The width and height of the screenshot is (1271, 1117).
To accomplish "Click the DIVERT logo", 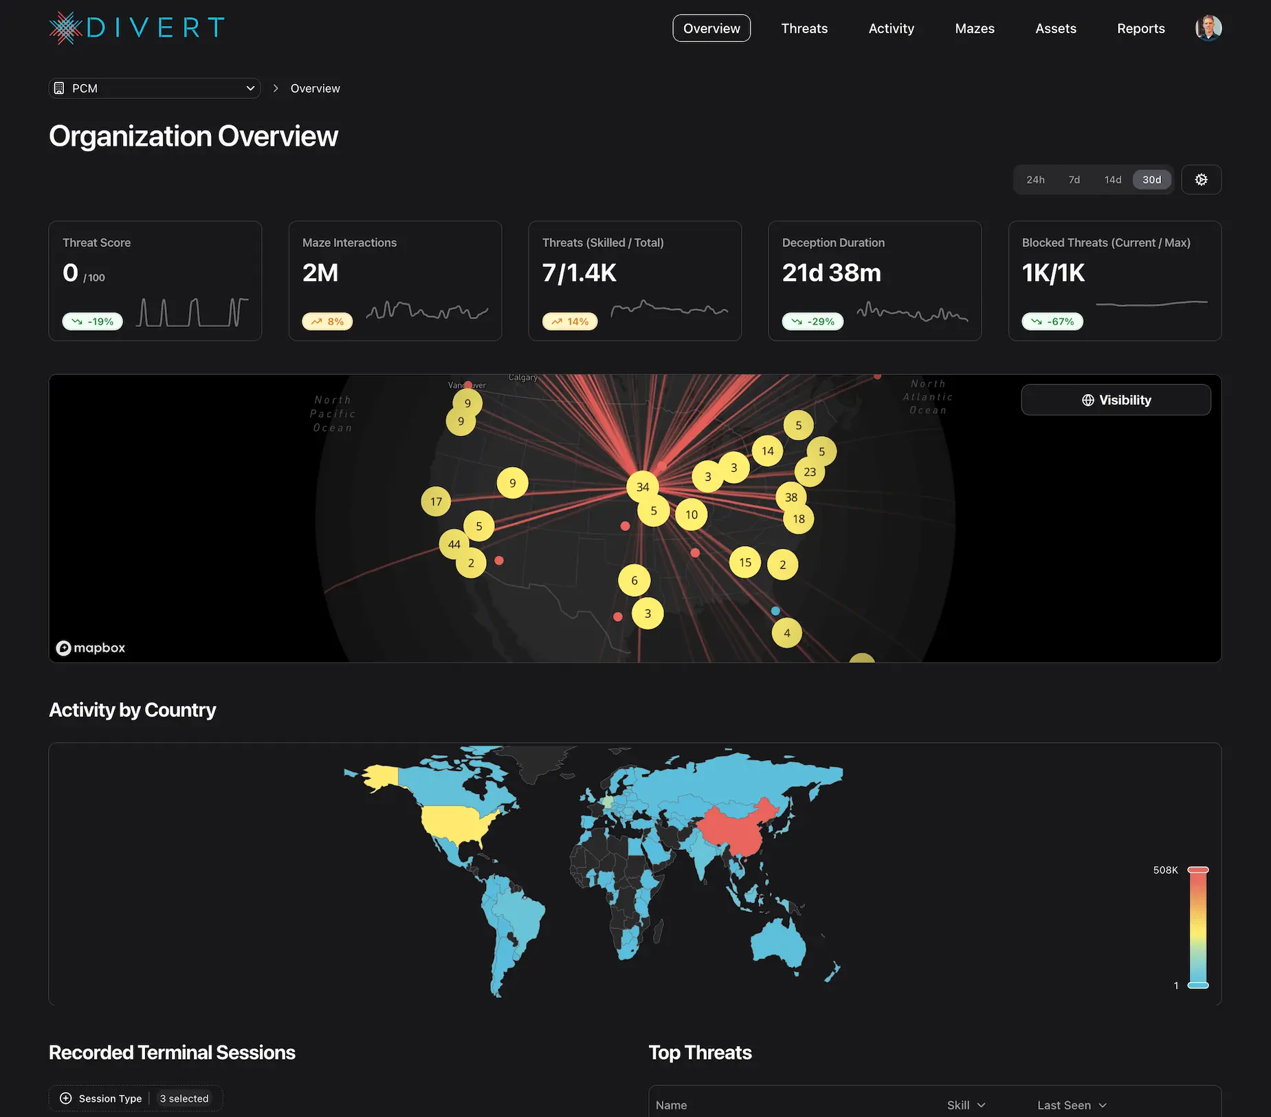I will click(x=135, y=28).
